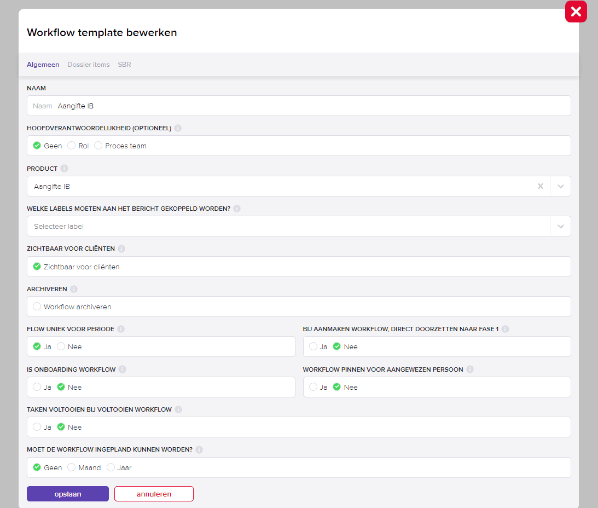Click info icon next to ingepland kunnen worden
Viewport: 598px width, 508px height.
pos(199,449)
